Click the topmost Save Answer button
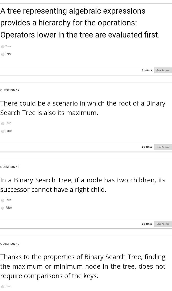The height and width of the screenshot is (291, 172). (x=163, y=70)
